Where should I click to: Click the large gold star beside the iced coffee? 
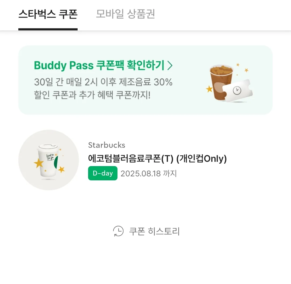pos(209,89)
